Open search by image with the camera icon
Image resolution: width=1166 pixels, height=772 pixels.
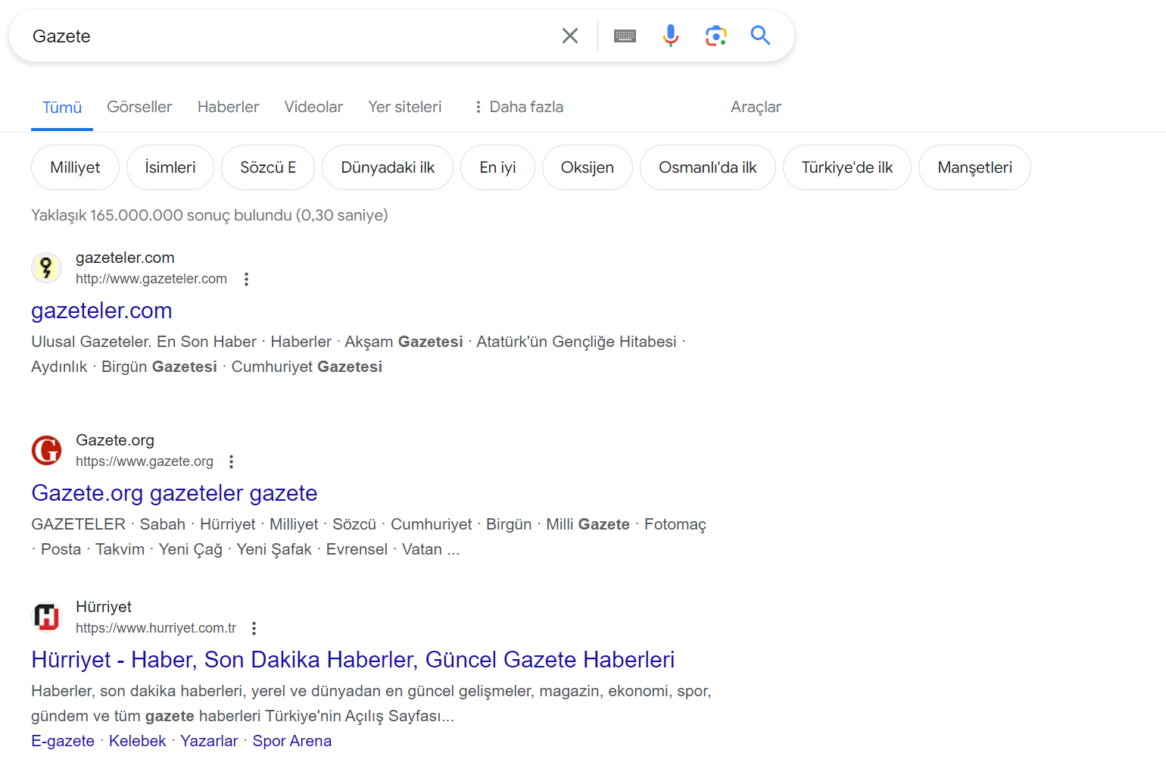click(715, 36)
